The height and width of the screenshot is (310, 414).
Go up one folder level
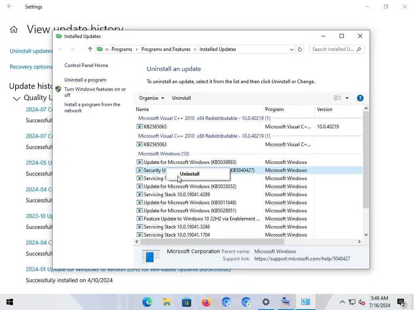[x=90, y=49]
